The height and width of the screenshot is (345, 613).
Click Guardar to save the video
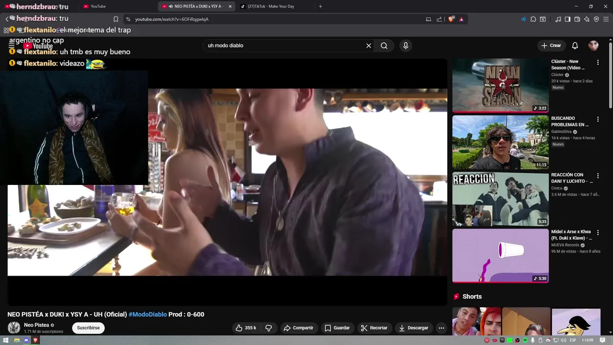(337, 328)
